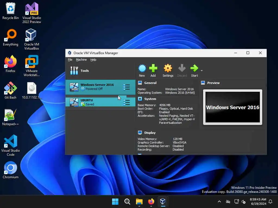Click the Preview panel header
This screenshot has width=278, height=208.
click(x=213, y=83)
